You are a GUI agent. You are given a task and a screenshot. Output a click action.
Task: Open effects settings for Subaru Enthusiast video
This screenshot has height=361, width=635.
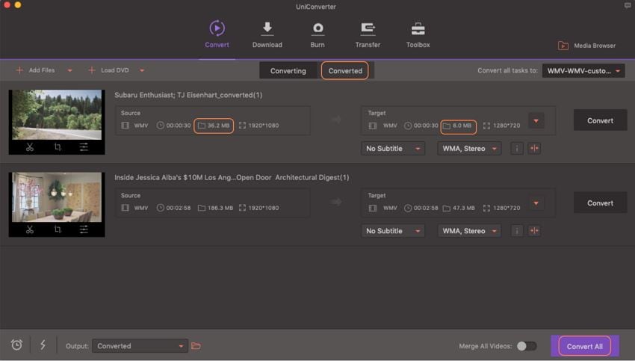[x=84, y=147]
